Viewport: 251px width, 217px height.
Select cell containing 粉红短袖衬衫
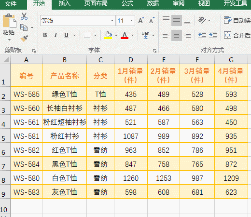[x=65, y=122]
